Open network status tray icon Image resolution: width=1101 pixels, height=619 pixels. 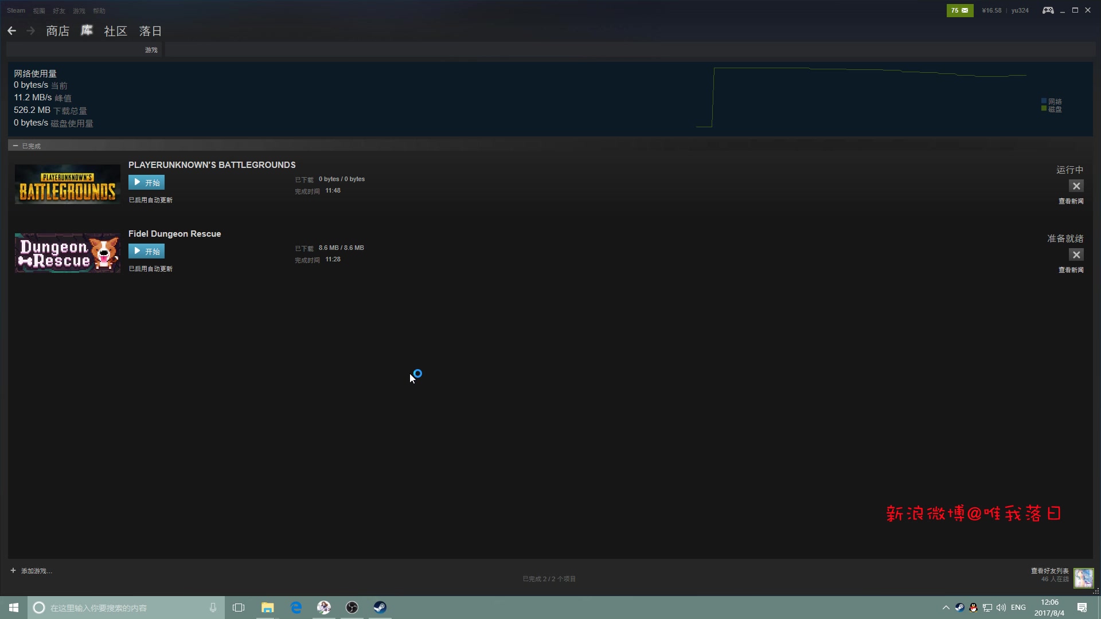pos(987,608)
